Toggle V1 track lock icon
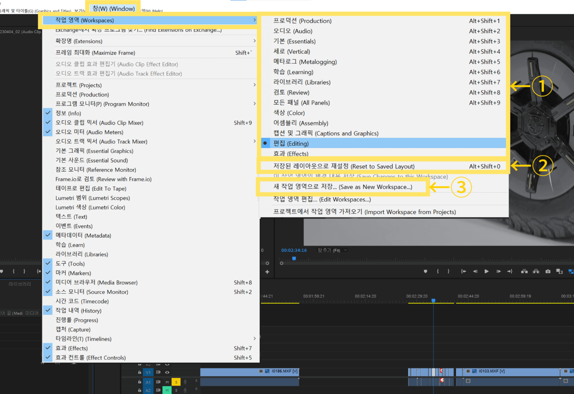Image resolution: width=574 pixels, height=394 pixels. (139, 372)
